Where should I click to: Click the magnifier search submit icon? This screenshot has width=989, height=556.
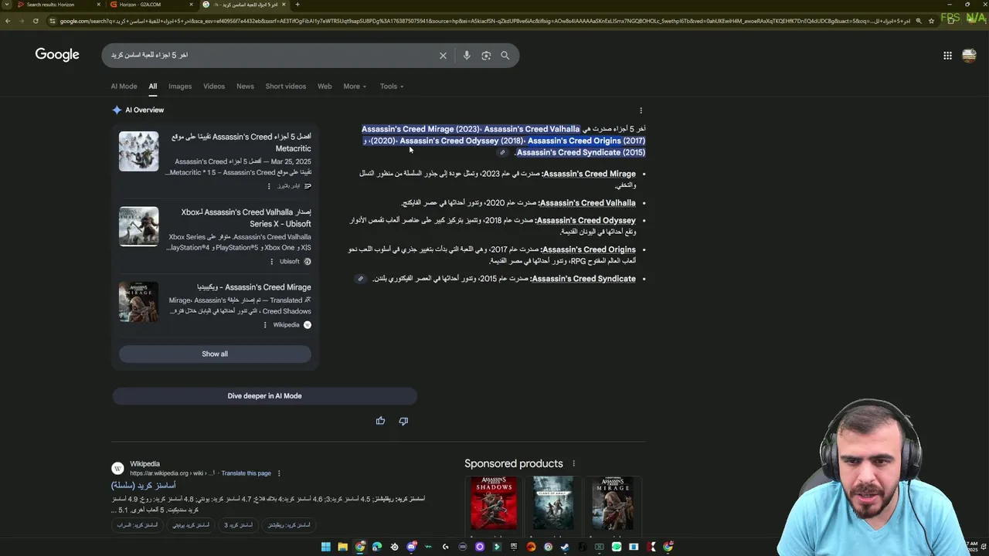[505, 56]
